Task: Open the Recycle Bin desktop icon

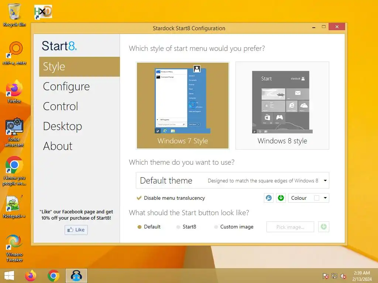Action: click(x=14, y=15)
